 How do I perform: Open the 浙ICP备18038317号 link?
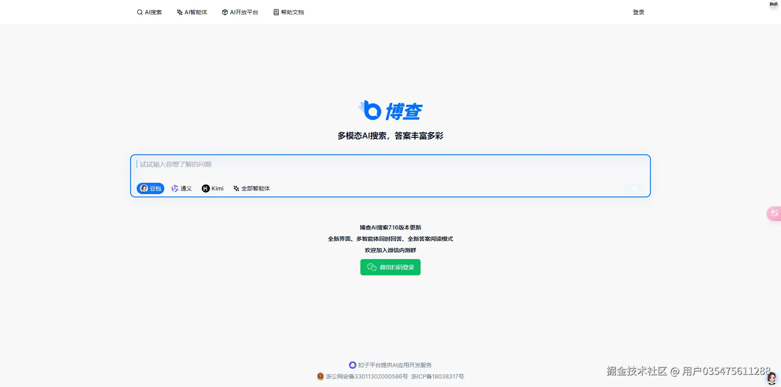[438, 376]
